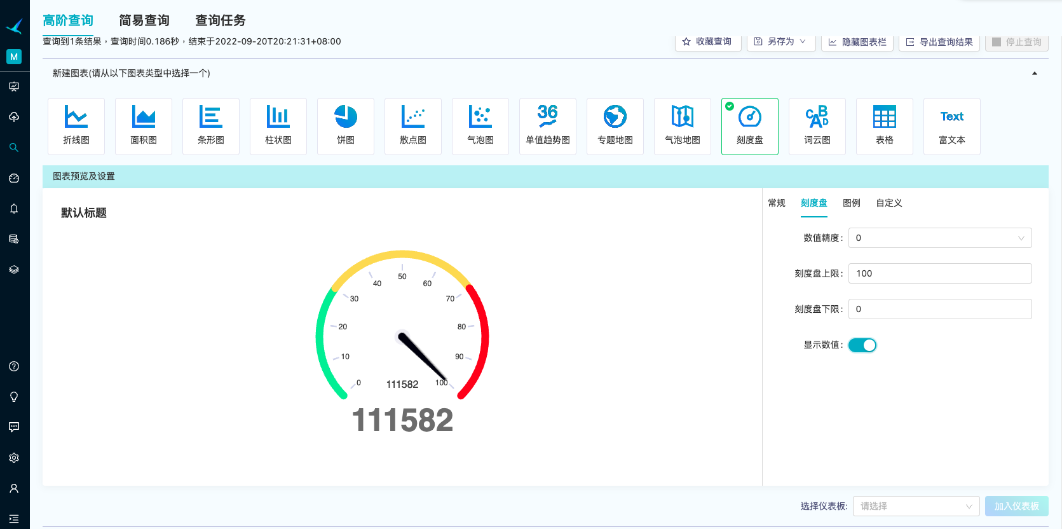Screen dimensions: 1062x529
Task: Open the chat feedback sidebar icon
Action: point(14,427)
